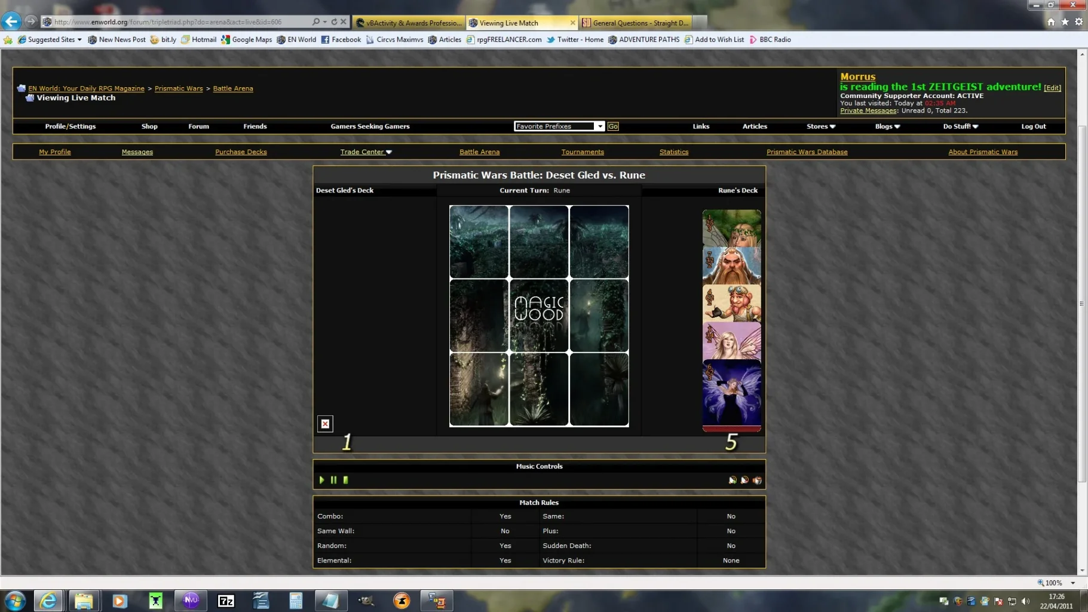Open the Prismatic Wars Database link
This screenshot has width=1088, height=612.
pos(807,152)
